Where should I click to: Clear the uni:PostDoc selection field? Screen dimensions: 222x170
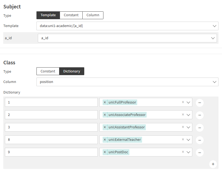point(183,152)
